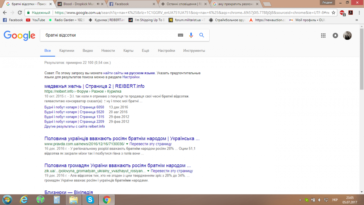Screen dimensions: 364x205
Task: Open Adobe PDF extension icon
Action: 350,13
